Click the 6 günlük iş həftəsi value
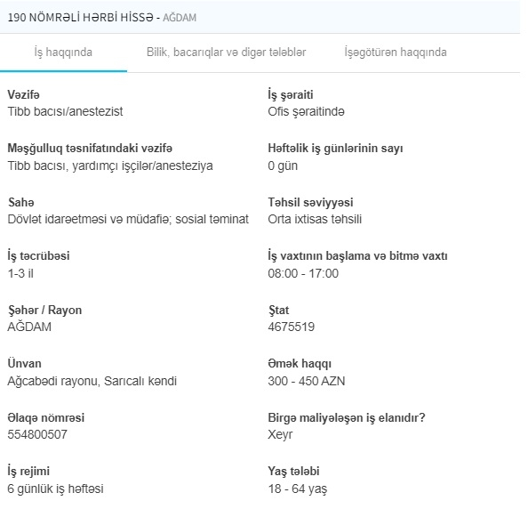Image resolution: width=528 pixels, height=517 pixels. click(x=55, y=489)
